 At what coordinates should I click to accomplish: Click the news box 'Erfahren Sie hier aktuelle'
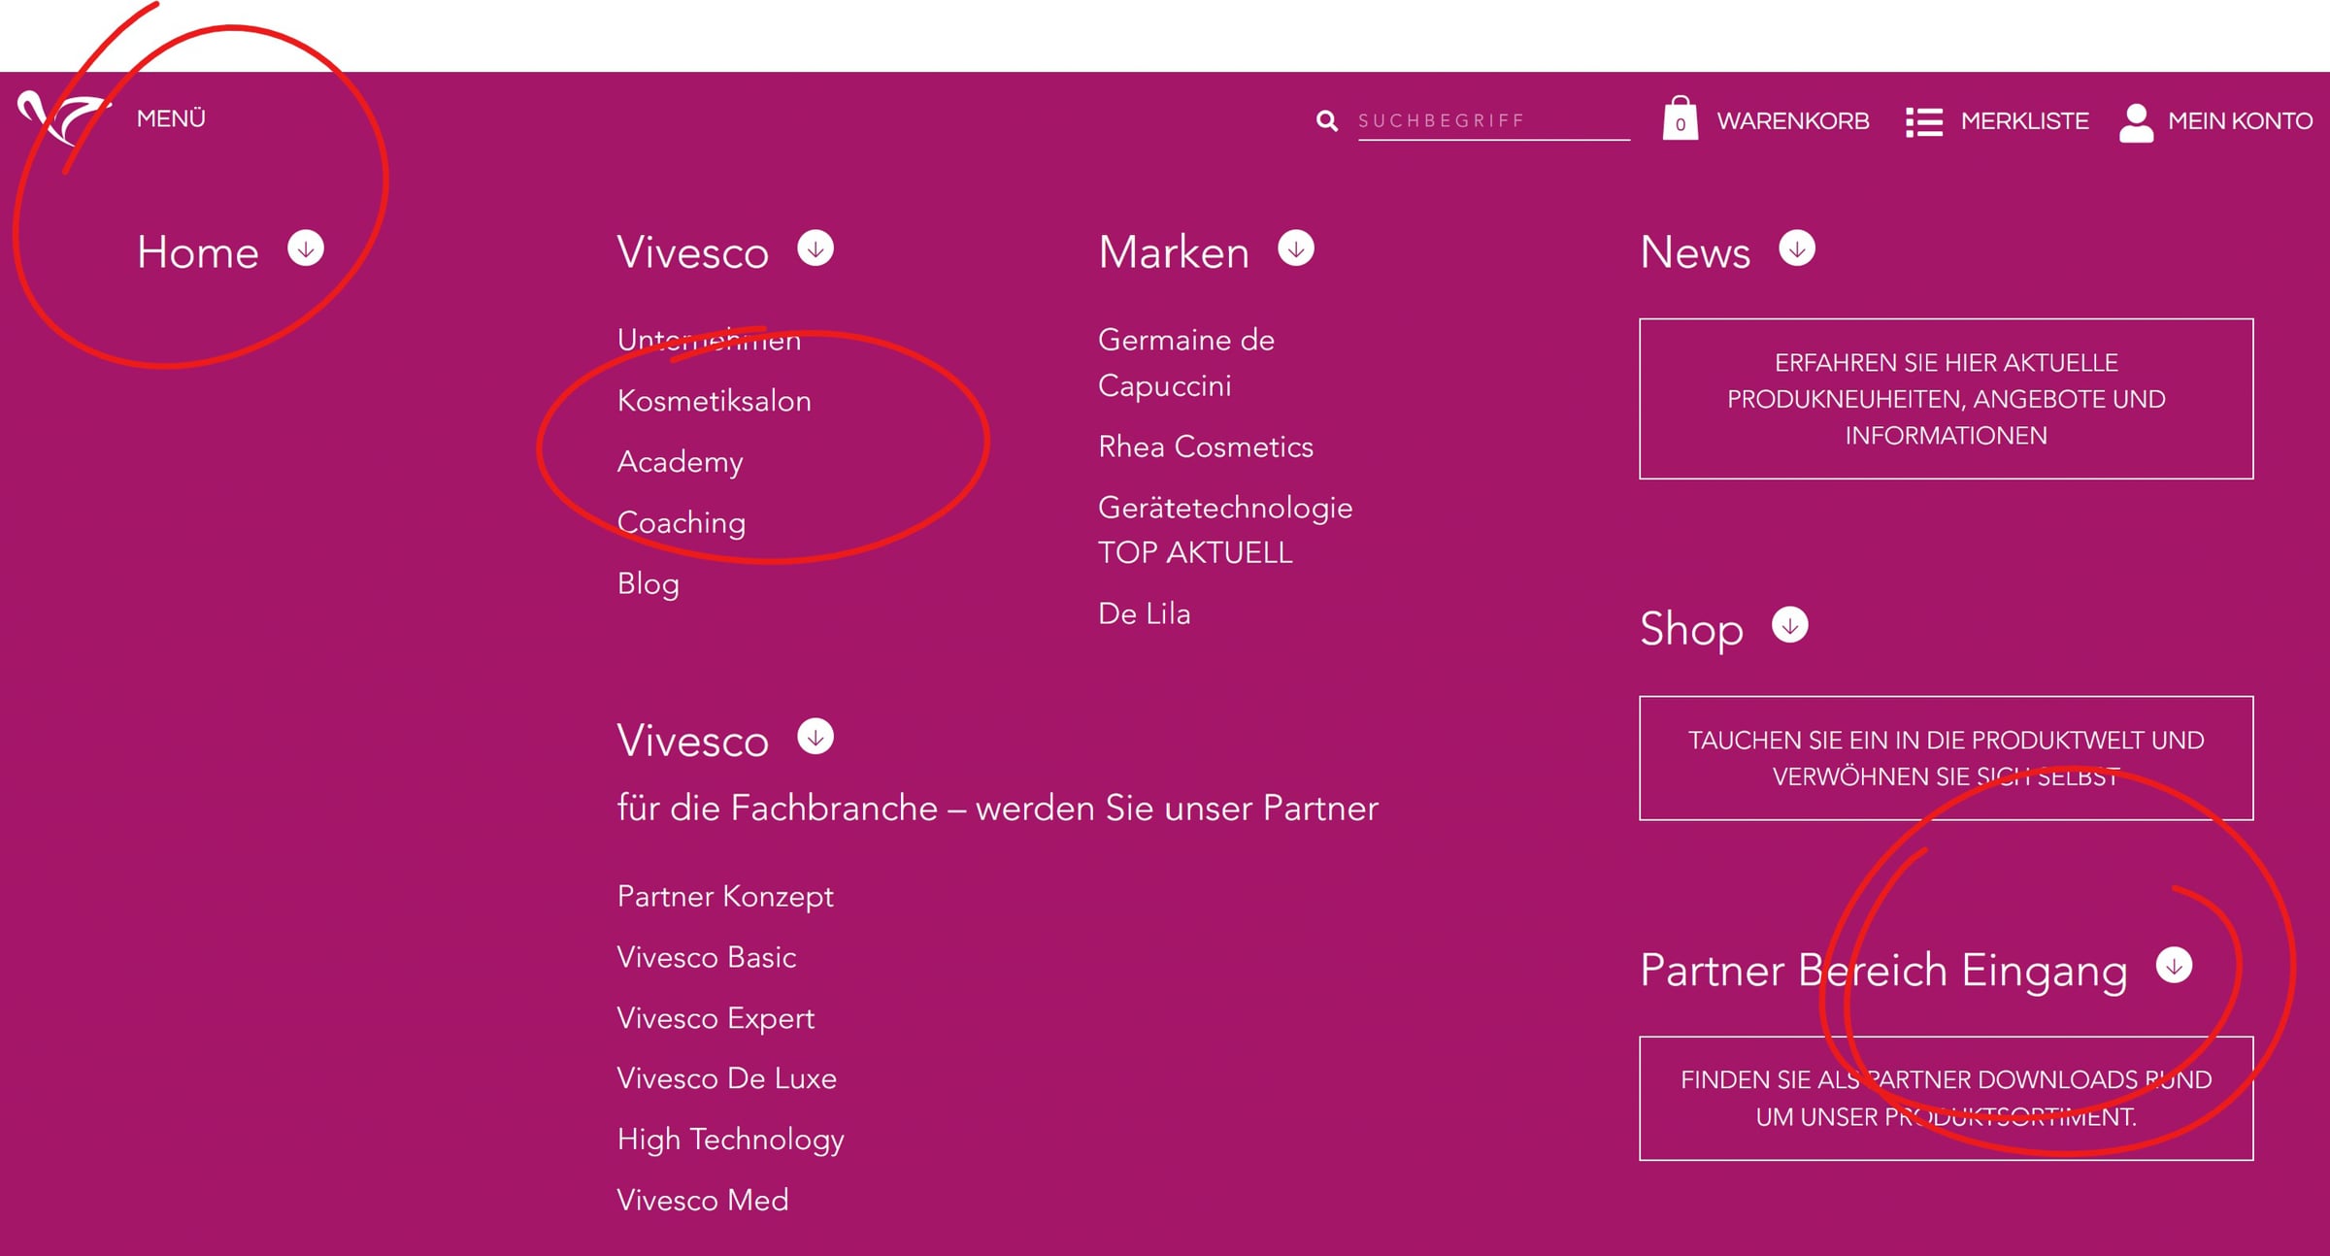(x=1946, y=399)
